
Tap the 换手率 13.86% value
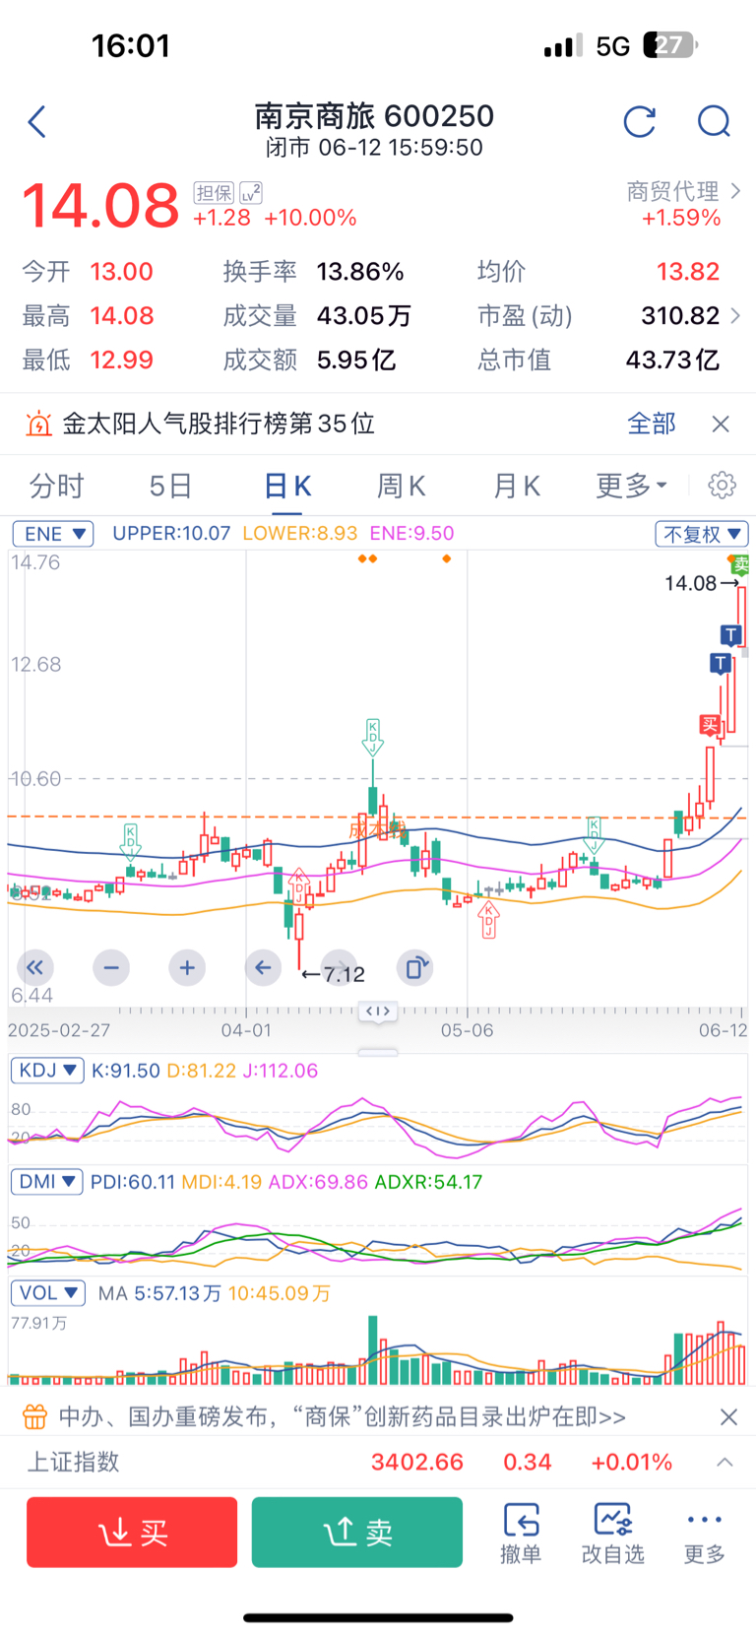pos(360,272)
